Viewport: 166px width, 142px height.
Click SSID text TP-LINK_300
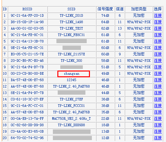pos(72,61)
